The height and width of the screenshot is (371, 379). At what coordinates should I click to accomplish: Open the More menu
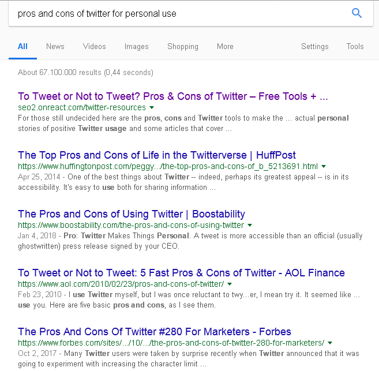coord(225,46)
